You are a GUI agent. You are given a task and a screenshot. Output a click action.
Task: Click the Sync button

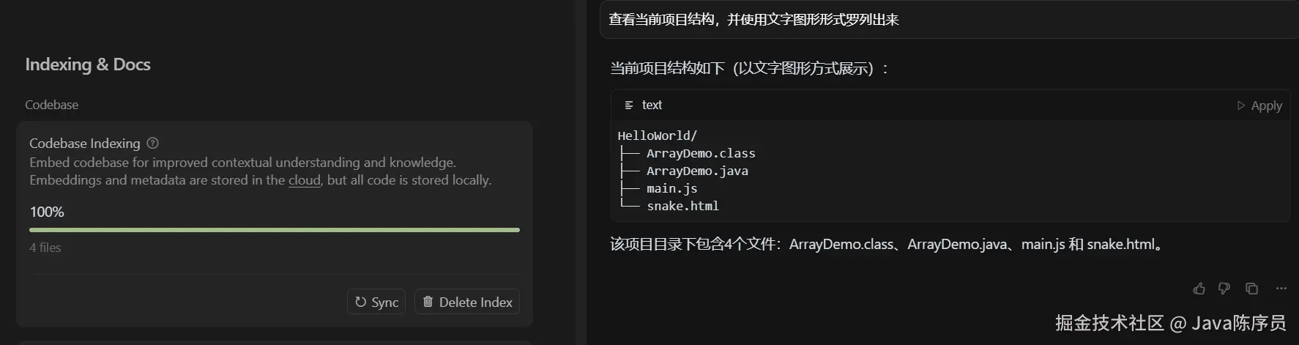(376, 302)
